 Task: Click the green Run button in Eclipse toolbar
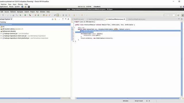coord(25,15)
